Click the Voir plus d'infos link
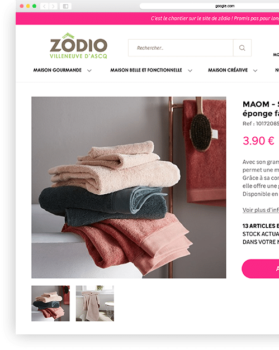 pos(261,210)
